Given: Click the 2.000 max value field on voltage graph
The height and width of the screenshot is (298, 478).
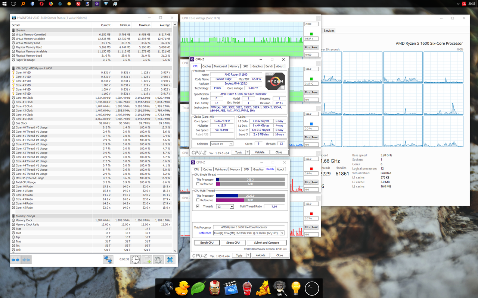Looking at the screenshot, I should coord(312,24).
